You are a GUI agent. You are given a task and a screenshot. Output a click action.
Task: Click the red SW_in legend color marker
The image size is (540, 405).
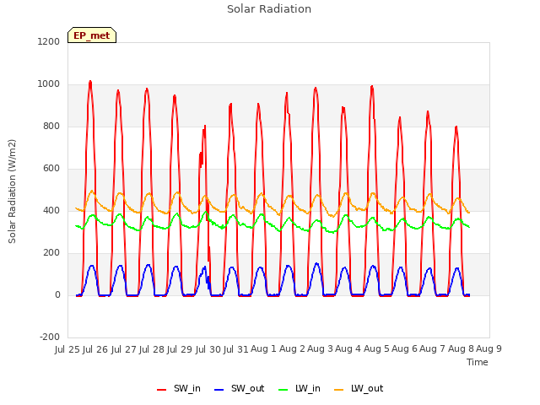coord(161,390)
